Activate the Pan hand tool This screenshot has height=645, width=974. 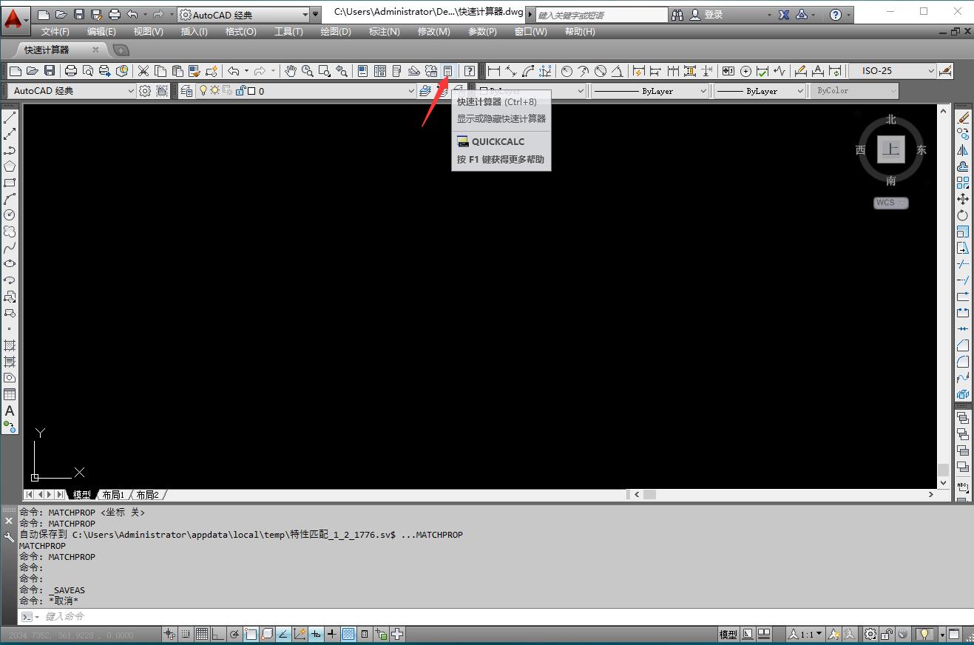tap(291, 71)
